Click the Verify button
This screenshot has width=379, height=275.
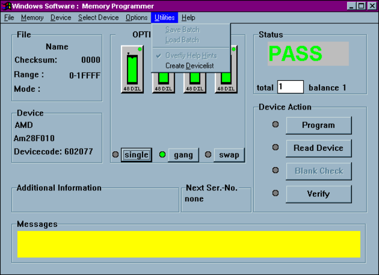[319, 194]
